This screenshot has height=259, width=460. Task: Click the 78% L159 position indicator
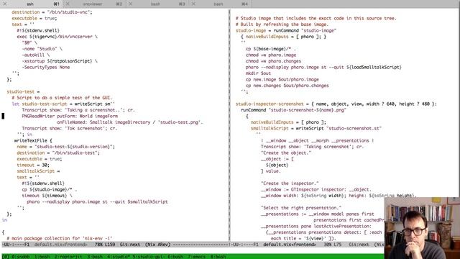coord(105,245)
